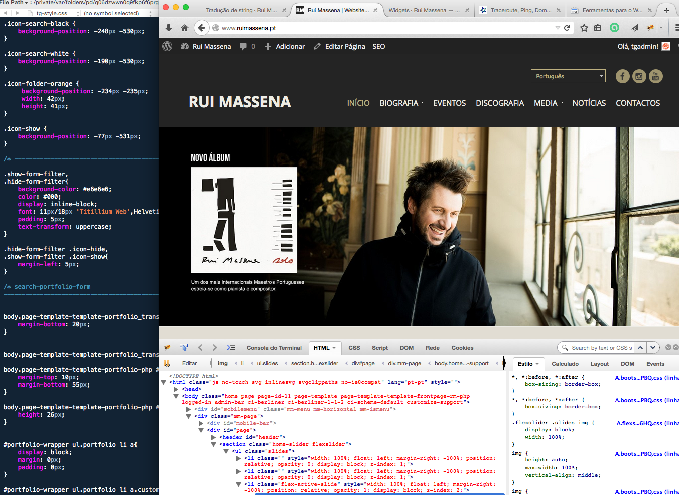Click Editar Página in admin bar
Viewport: 679px width, 495px height.
coord(339,46)
